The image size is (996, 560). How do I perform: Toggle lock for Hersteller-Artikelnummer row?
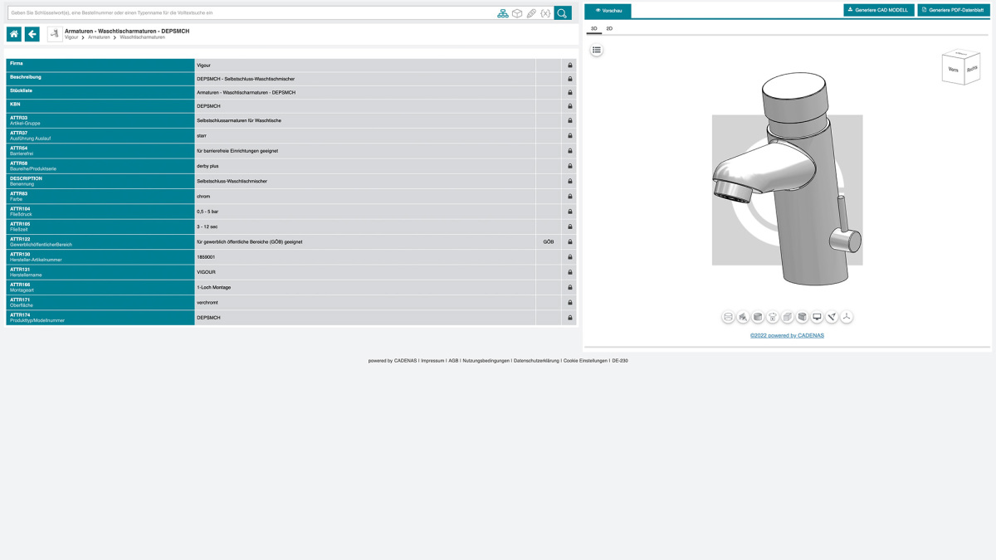tap(570, 257)
